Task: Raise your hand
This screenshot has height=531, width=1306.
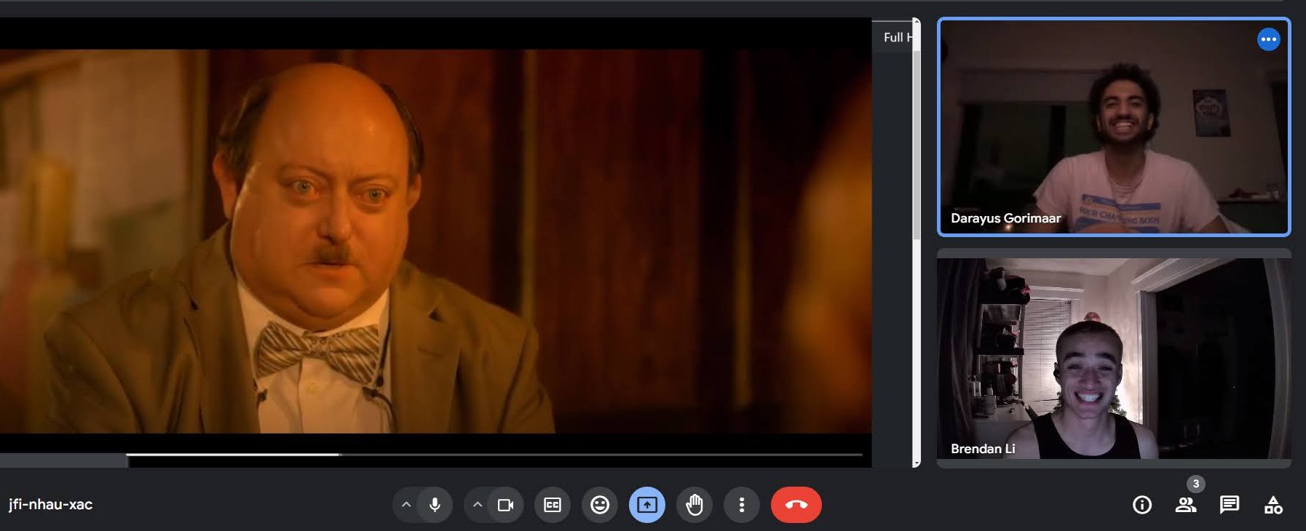Action: tap(694, 505)
